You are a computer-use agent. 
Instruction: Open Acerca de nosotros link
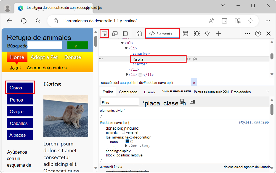(47, 68)
